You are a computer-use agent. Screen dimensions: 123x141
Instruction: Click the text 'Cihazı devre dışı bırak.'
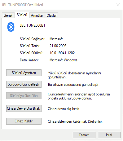tap(64, 109)
